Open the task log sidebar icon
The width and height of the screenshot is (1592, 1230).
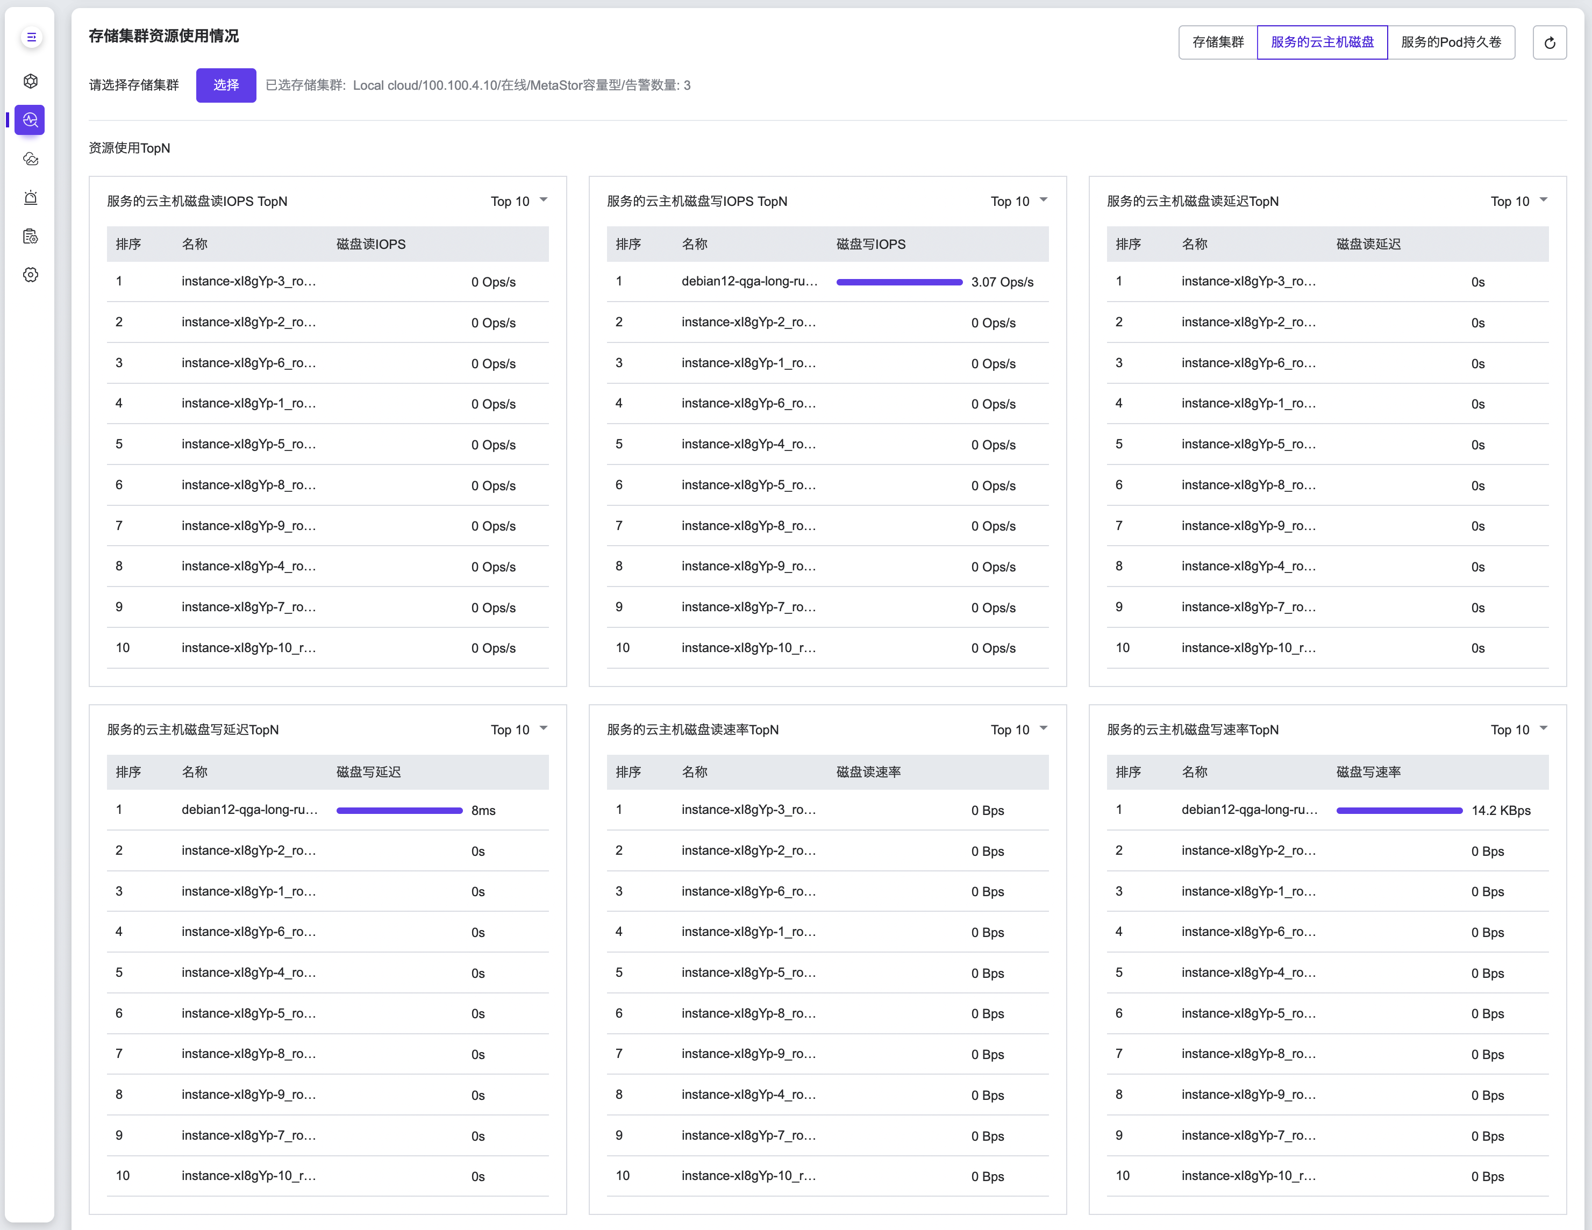point(31,236)
